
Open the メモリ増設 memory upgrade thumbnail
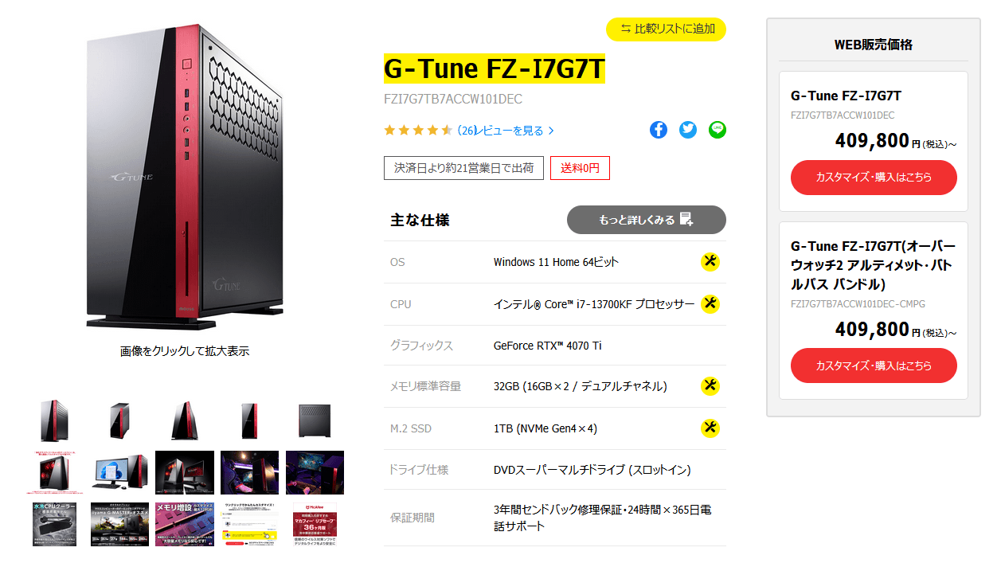pyautogui.click(x=185, y=524)
